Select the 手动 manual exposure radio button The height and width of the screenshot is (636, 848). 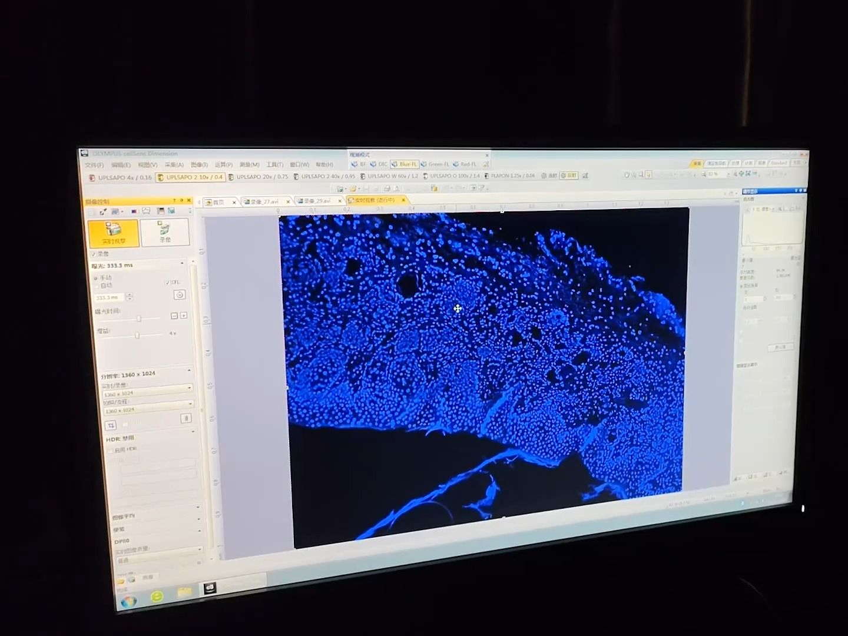[x=95, y=277]
